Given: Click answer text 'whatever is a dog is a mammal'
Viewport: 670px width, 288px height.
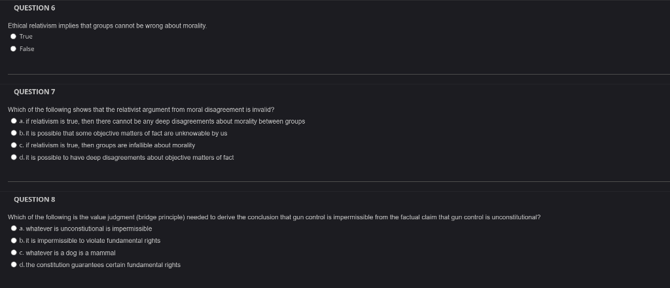Looking at the screenshot, I should [x=71, y=253].
